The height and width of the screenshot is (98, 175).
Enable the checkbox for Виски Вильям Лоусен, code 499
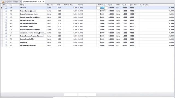[6, 23]
